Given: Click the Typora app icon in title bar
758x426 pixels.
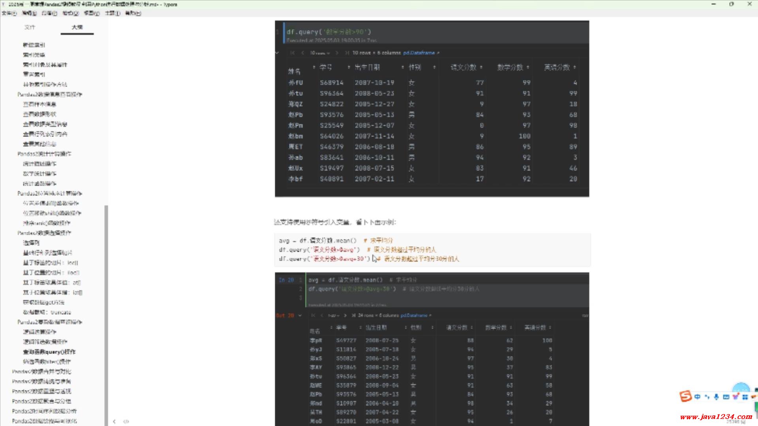Looking at the screenshot, I should coord(4,4).
